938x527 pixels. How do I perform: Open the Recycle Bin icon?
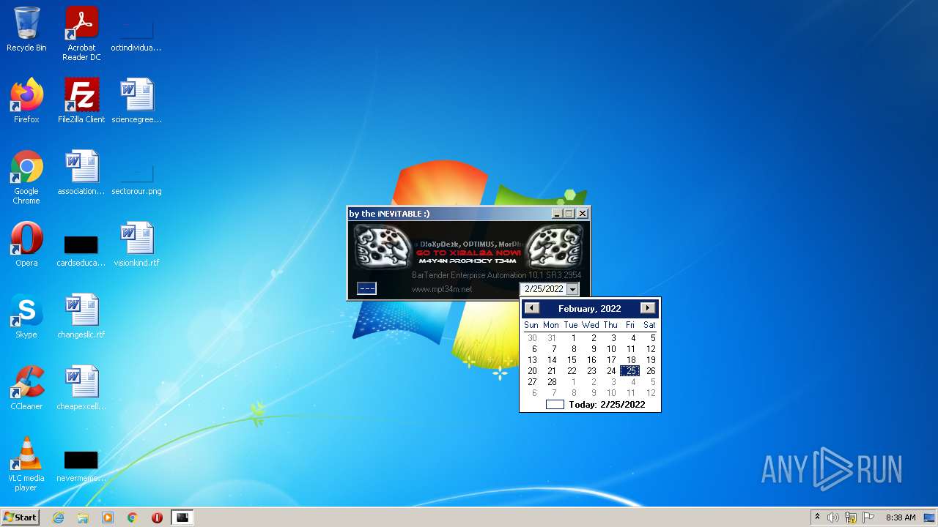[x=26, y=30]
